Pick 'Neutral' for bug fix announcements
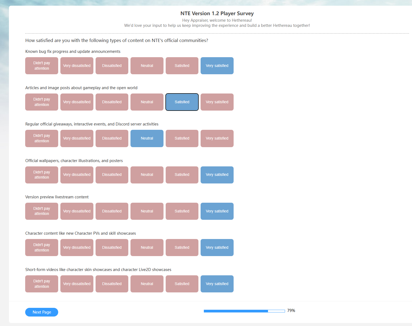This screenshot has width=412, height=326. coord(147,66)
